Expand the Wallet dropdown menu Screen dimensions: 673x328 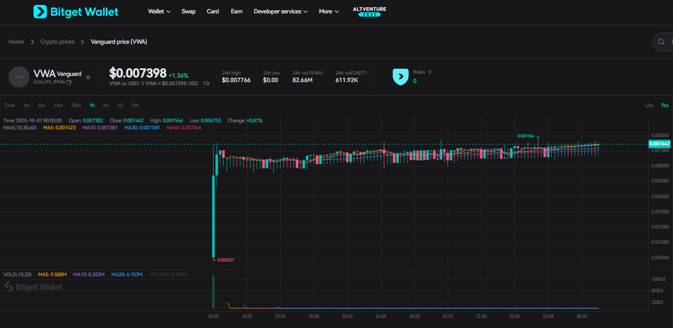tap(159, 12)
